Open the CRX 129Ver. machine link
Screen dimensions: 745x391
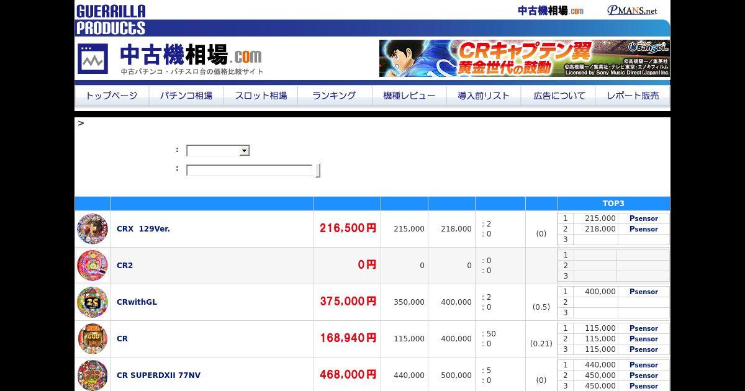[143, 228]
